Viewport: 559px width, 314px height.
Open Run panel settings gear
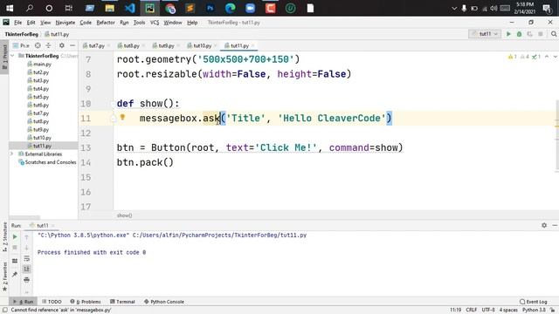click(544, 225)
